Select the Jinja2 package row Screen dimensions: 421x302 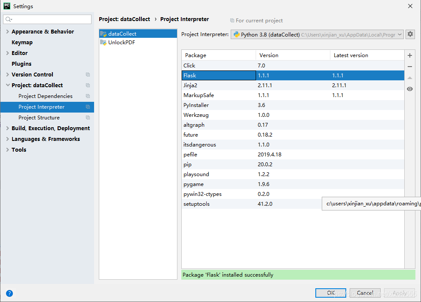pyautogui.click(x=293, y=85)
